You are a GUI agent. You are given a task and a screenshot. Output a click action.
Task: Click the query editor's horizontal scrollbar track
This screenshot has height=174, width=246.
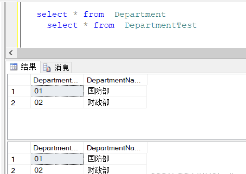pyautogui.click(x=130, y=53)
